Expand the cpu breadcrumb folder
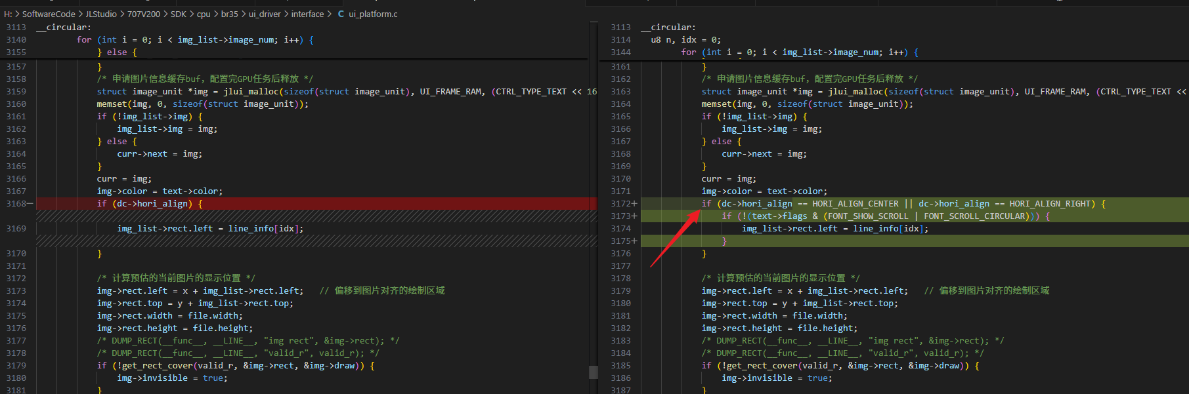The image size is (1189, 394). coord(204,14)
